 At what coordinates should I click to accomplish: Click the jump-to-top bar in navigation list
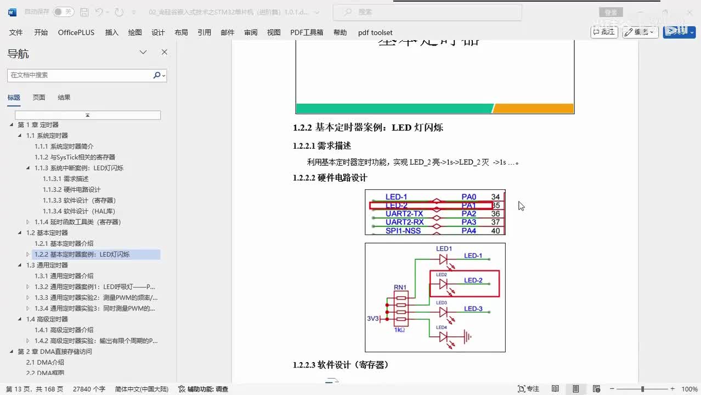pyautogui.click(x=87, y=115)
